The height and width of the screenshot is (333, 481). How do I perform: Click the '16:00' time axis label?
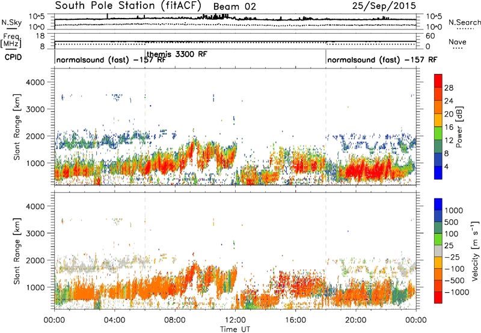[295, 320]
